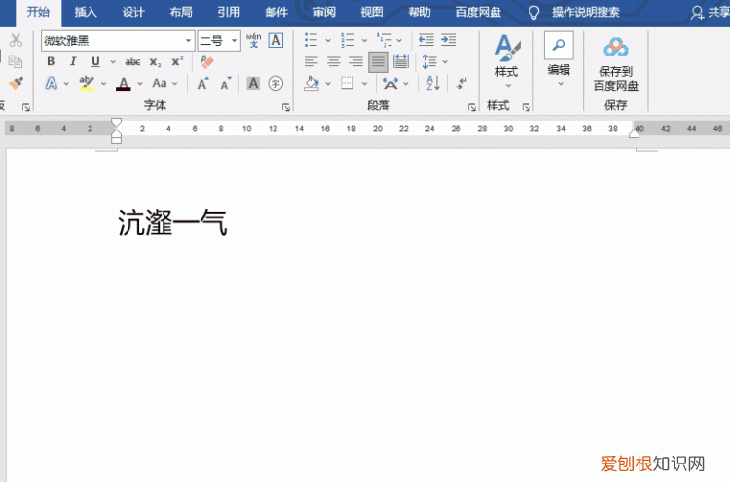Toggle show paragraph marks
This screenshot has width=730, height=482.
click(x=461, y=84)
